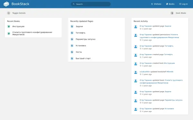The height and width of the screenshot is (120, 193).
Task: Open Установка link in recent activity
Action: pos(169,108)
